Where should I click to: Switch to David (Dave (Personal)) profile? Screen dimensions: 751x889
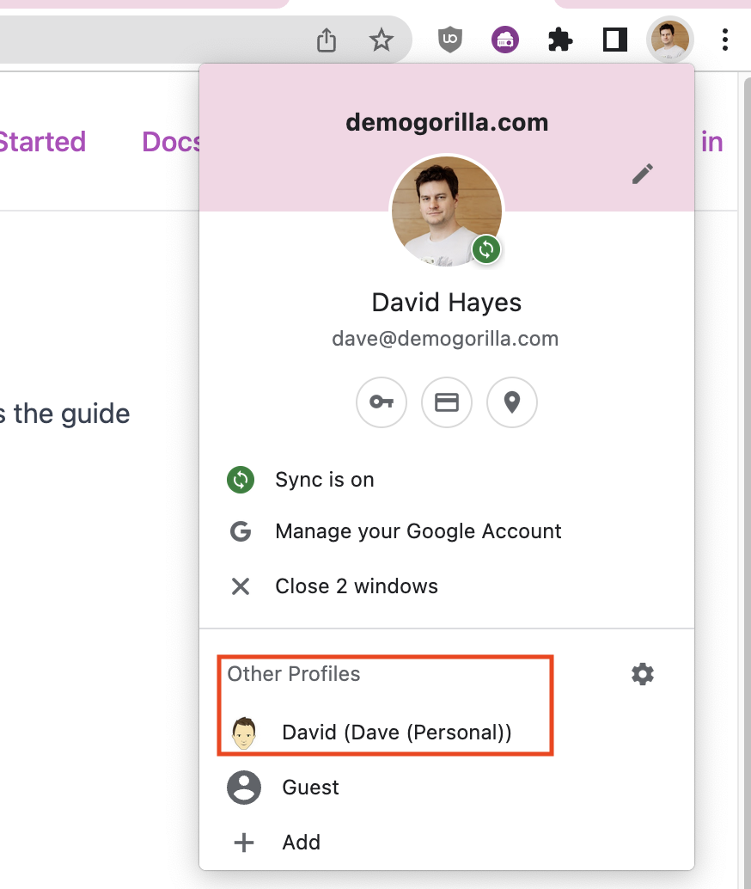click(x=396, y=733)
